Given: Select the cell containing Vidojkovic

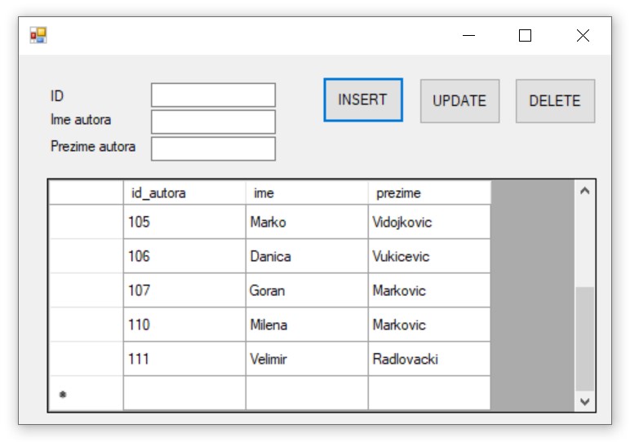Looking at the screenshot, I should coord(428,222).
